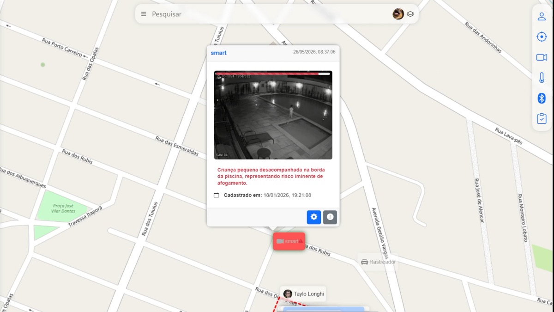Click the gray info button in popup

(330, 217)
